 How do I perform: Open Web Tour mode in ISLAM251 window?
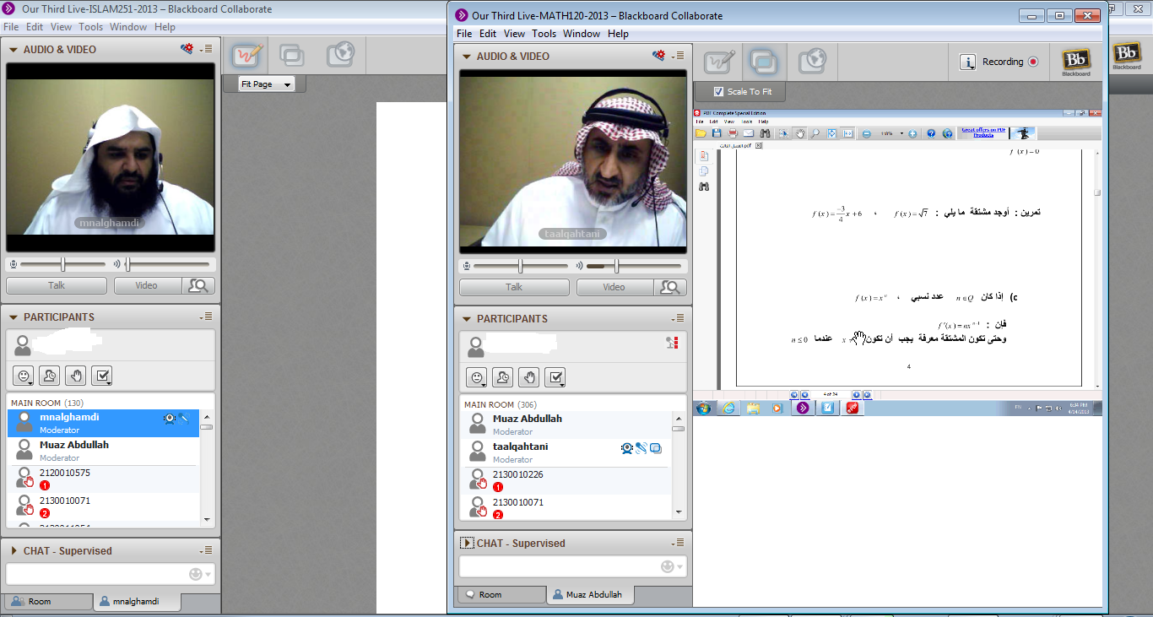340,56
